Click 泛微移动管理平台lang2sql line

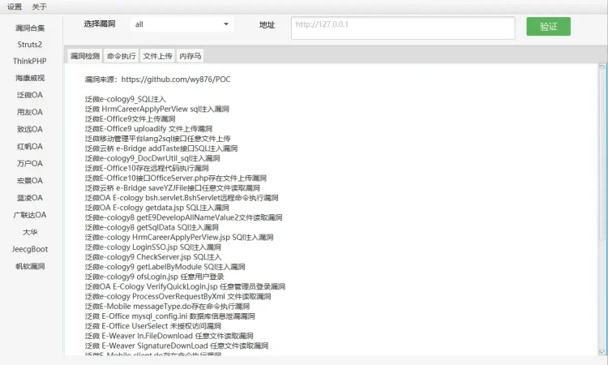(x=157, y=139)
